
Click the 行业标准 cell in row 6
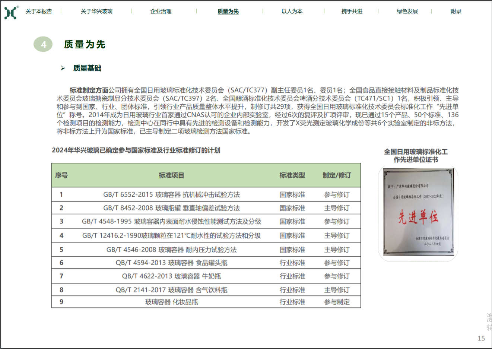(292, 263)
